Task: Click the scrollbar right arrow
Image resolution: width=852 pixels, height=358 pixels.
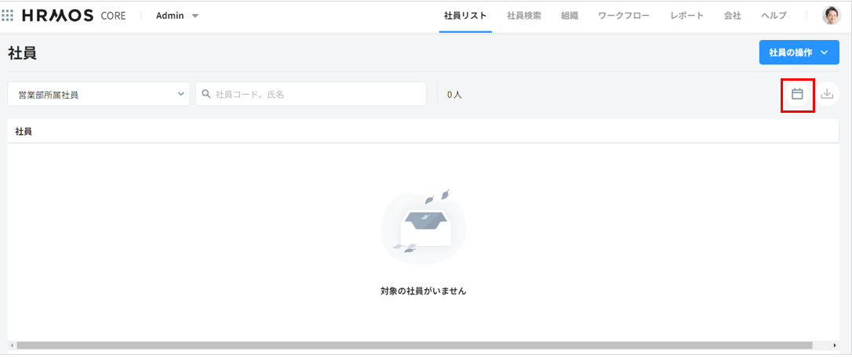Action: [x=835, y=345]
